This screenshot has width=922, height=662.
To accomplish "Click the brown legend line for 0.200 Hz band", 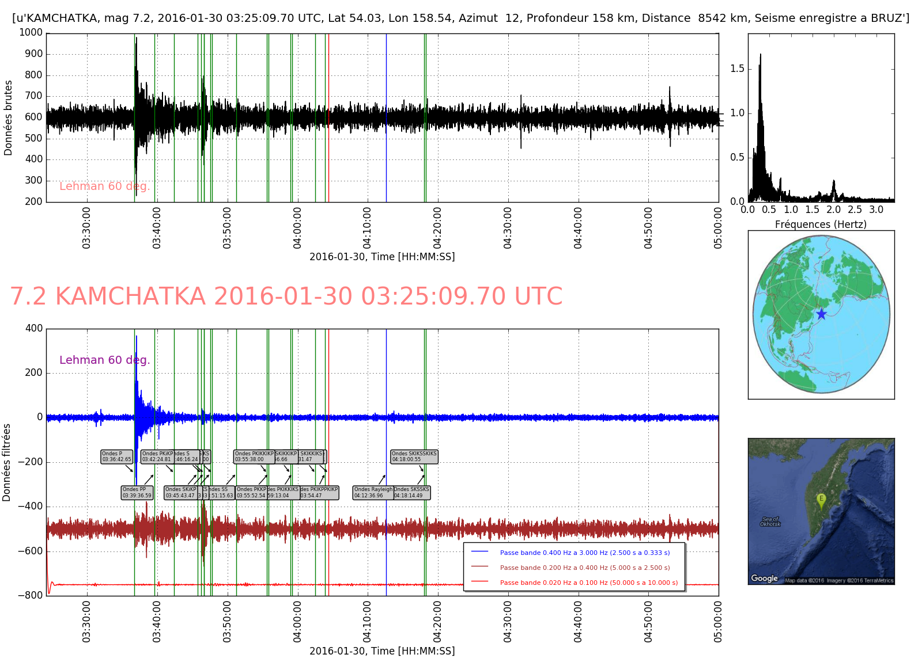I will (x=479, y=567).
